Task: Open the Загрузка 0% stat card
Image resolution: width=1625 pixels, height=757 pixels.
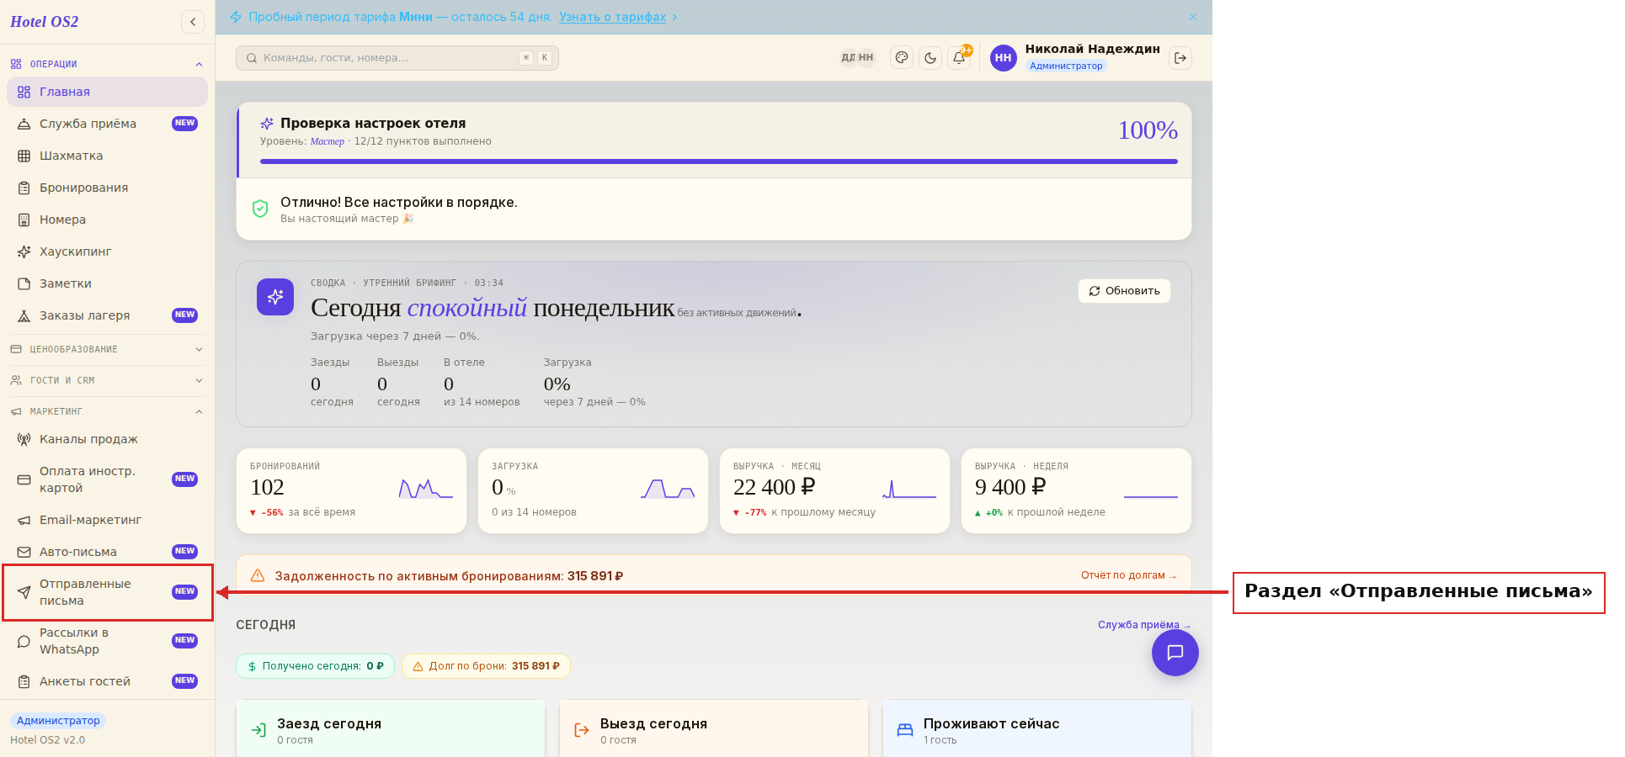Action: [x=593, y=491]
